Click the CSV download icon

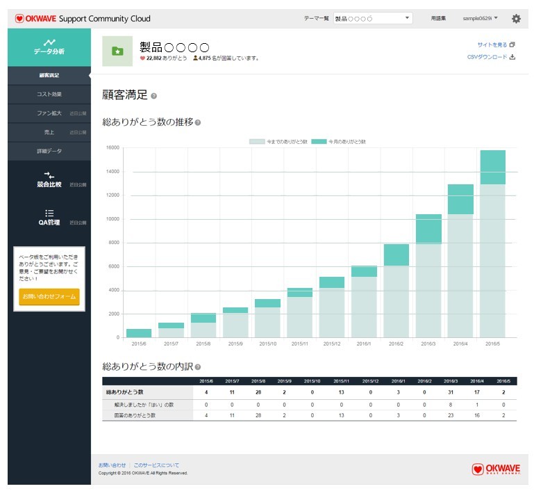point(512,57)
